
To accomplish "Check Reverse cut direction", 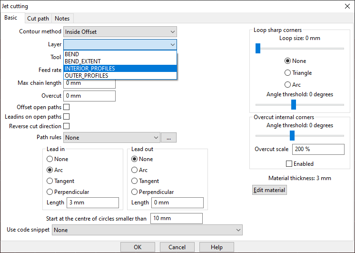I will click(x=67, y=126).
